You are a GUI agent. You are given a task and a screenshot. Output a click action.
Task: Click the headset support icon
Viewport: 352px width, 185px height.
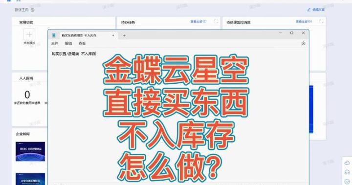[347, 172]
